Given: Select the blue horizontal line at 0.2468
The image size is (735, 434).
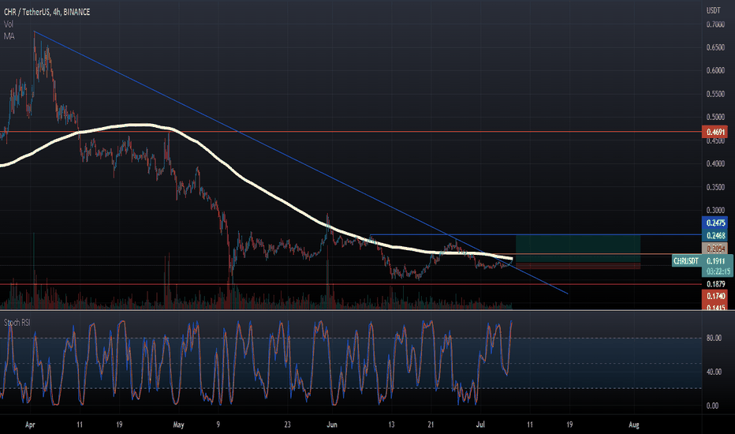Looking at the screenshot, I should pos(535,234).
